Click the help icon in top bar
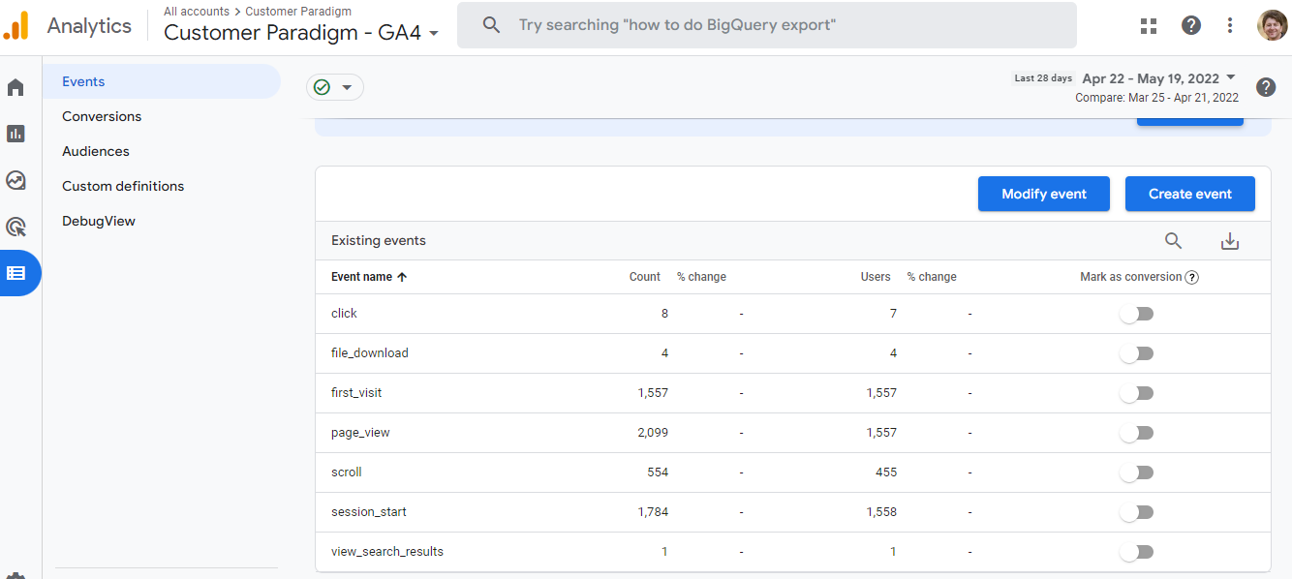1292x579 pixels. point(1191,25)
